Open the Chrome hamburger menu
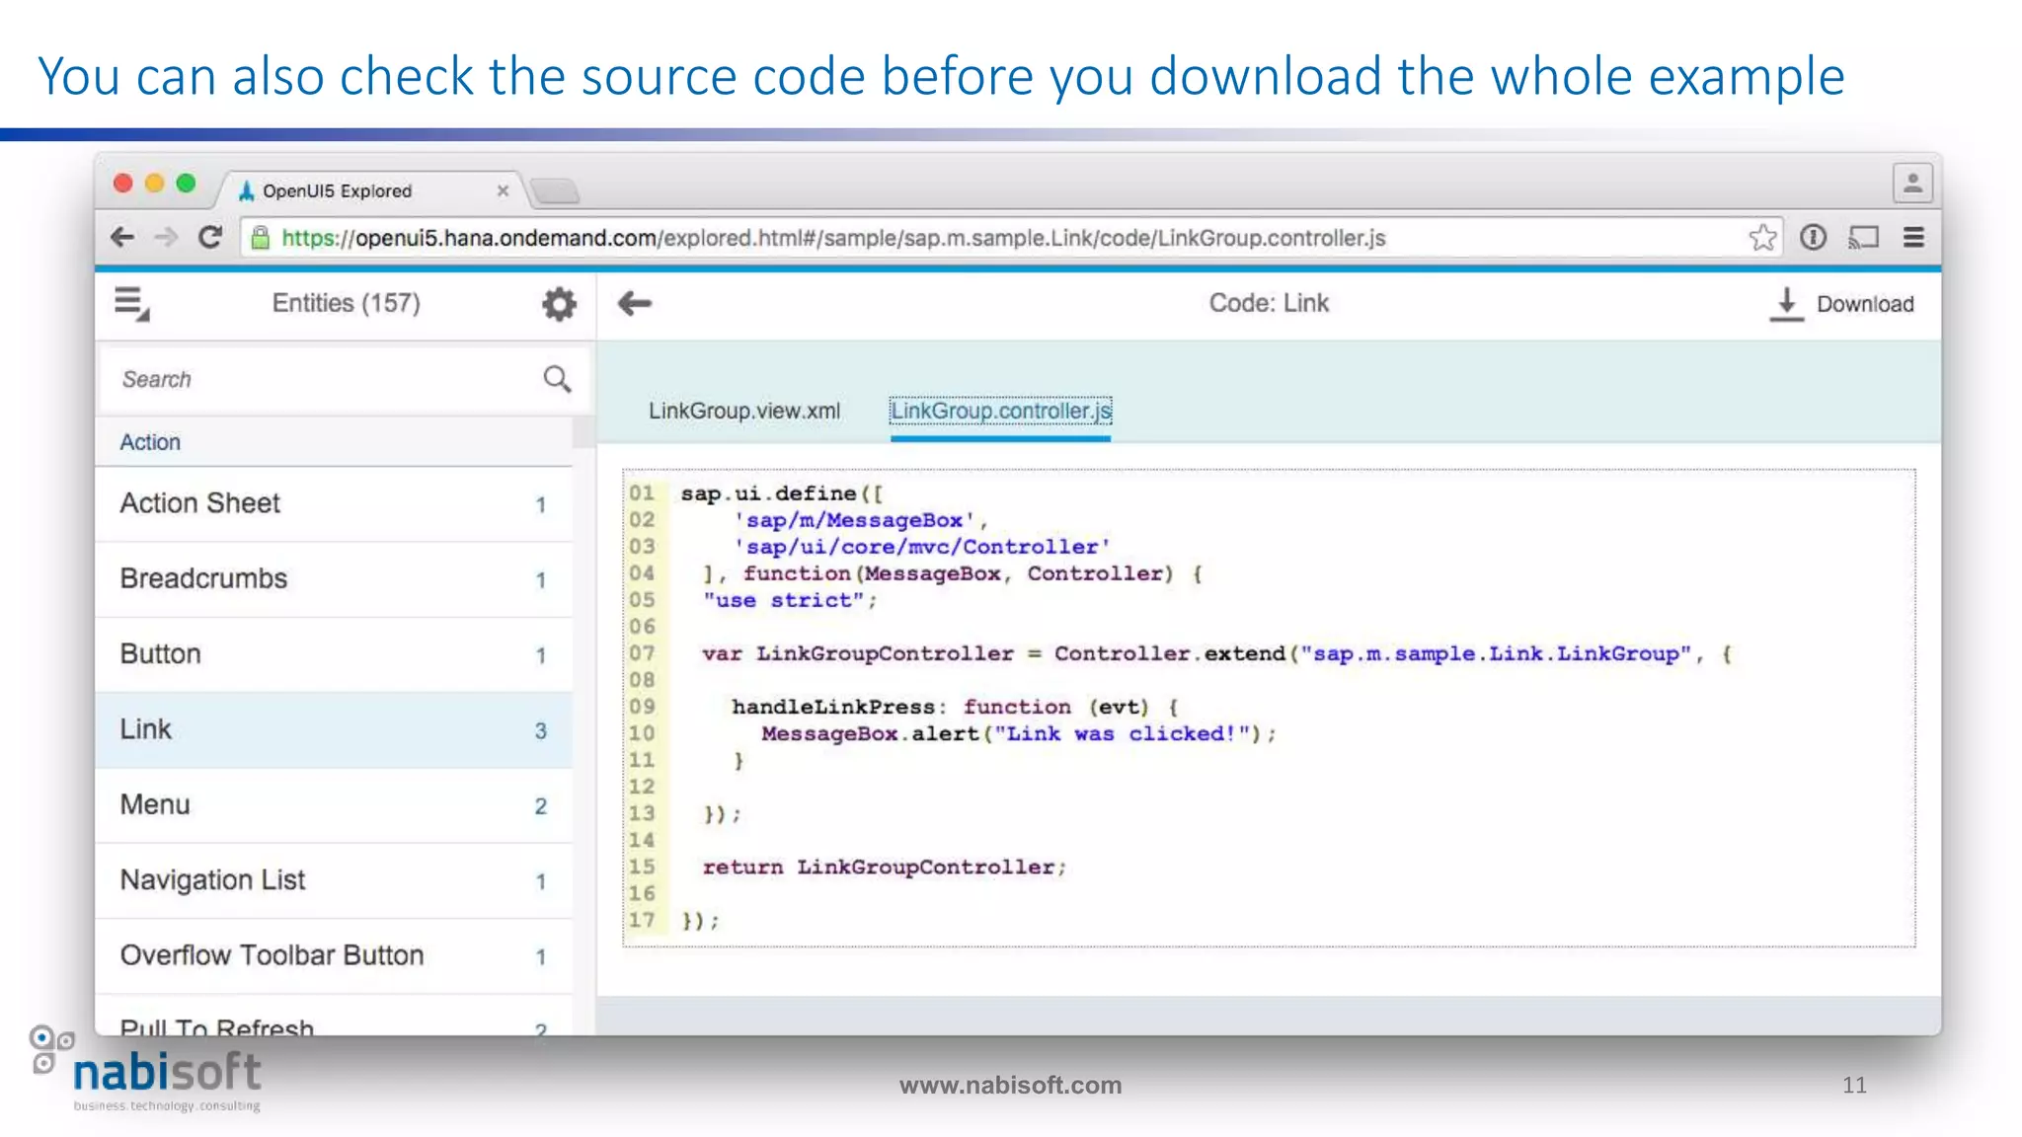Viewport: 2022px width, 1137px height. click(x=1913, y=237)
